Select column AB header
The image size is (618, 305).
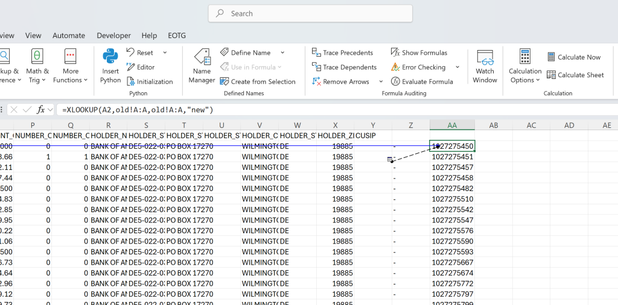pos(494,125)
